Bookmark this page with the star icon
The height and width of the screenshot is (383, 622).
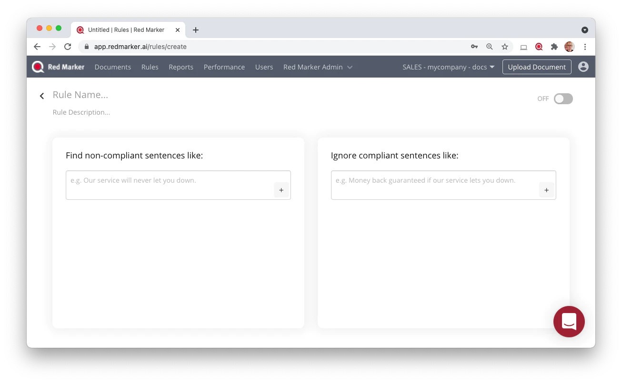click(x=505, y=47)
